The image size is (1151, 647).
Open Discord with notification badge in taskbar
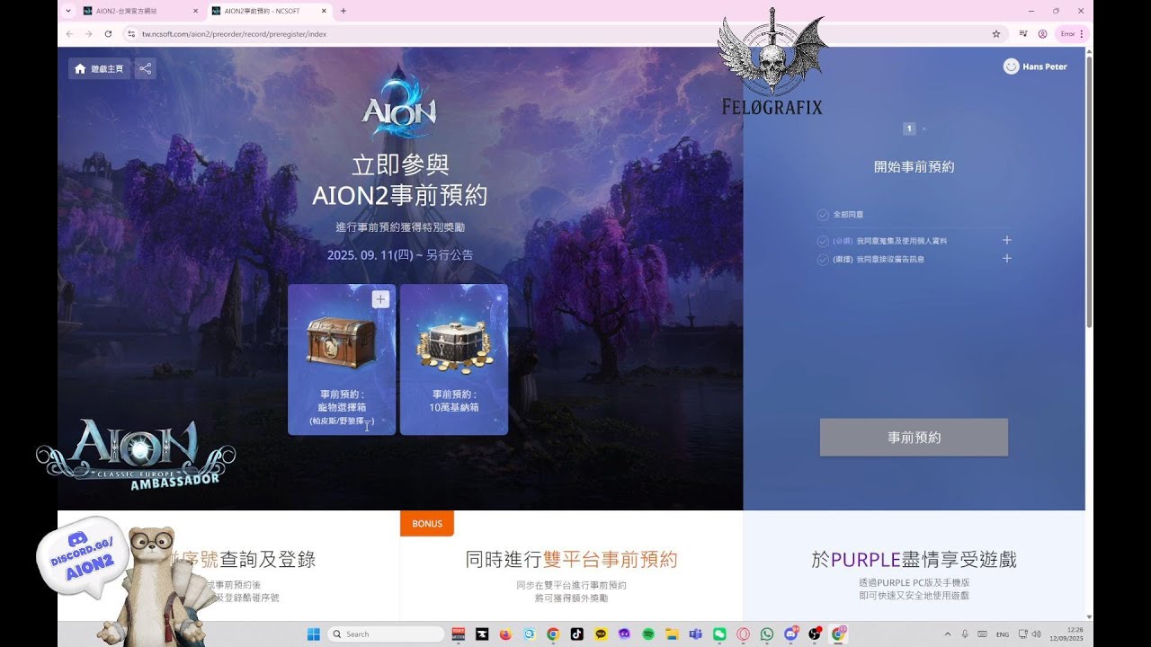pos(791,634)
